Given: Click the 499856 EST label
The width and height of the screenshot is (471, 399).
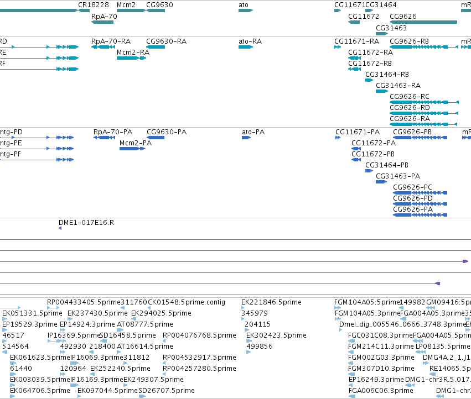Looking at the screenshot, I should coord(260,347).
